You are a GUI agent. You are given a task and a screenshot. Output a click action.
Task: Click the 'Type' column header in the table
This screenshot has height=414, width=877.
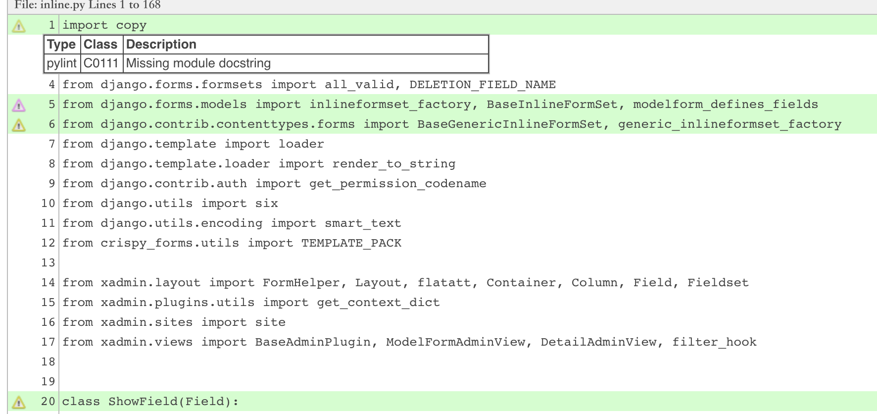pyautogui.click(x=61, y=45)
